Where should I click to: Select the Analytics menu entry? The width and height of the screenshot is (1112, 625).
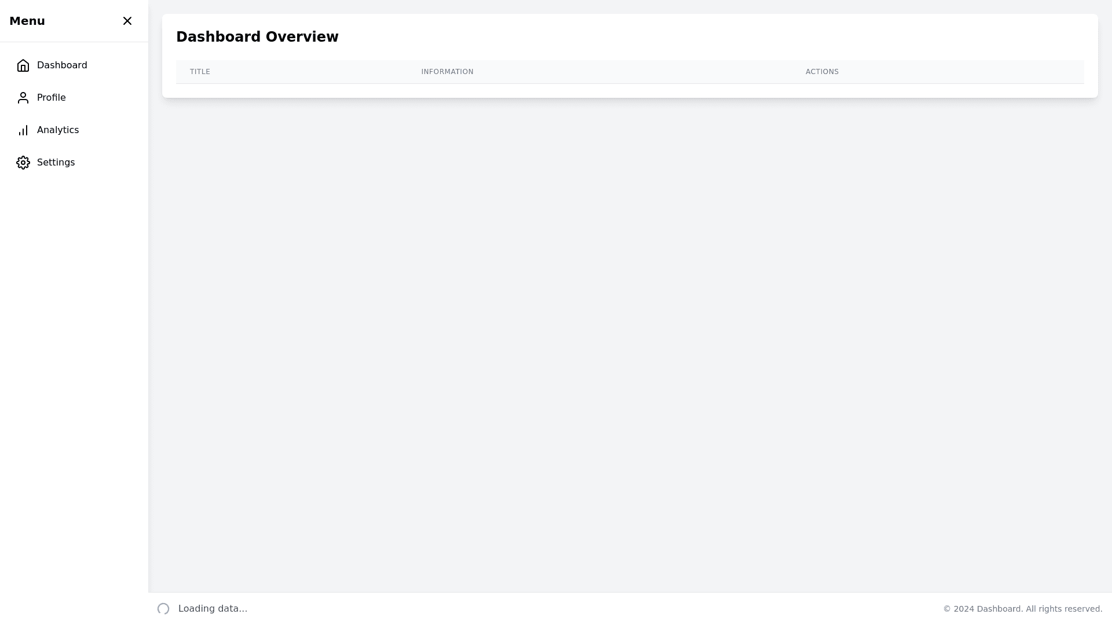pos(58,130)
